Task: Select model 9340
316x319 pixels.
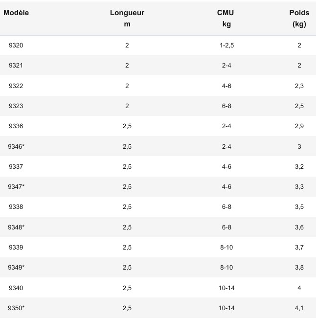Action: (16, 288)
